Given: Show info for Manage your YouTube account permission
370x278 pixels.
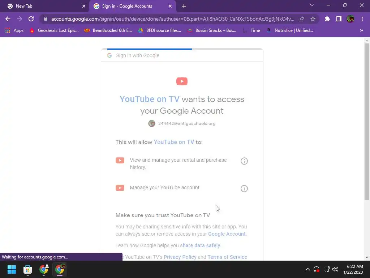Looking at the screenshot, I should (x=244, y=189).
